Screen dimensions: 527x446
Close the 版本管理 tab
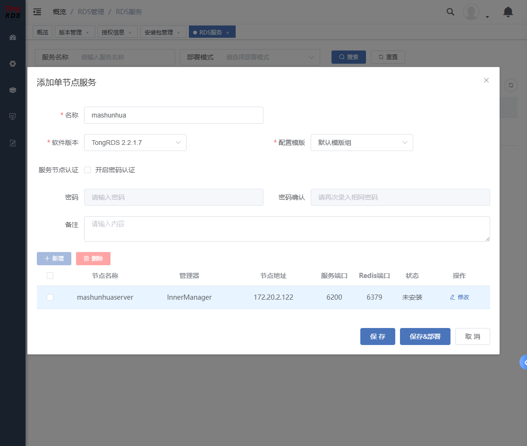(x=87, y=33)
